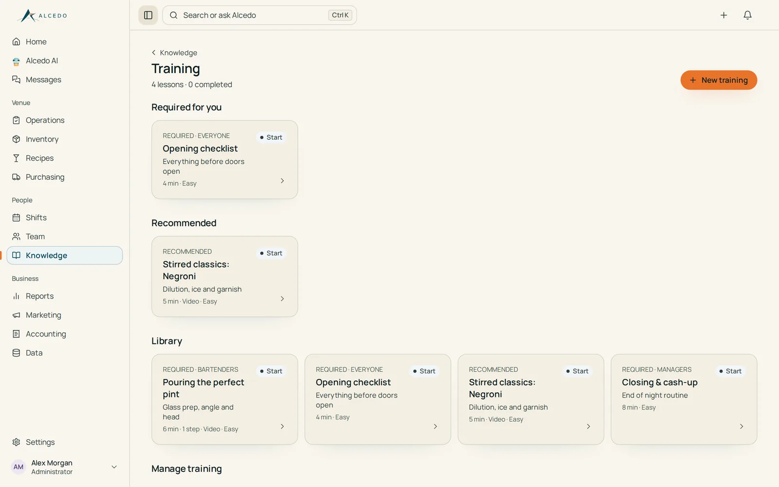This screenshot has width=779, height=487.
Task: Click the Alcedo logo
Action: coord(43,16)
